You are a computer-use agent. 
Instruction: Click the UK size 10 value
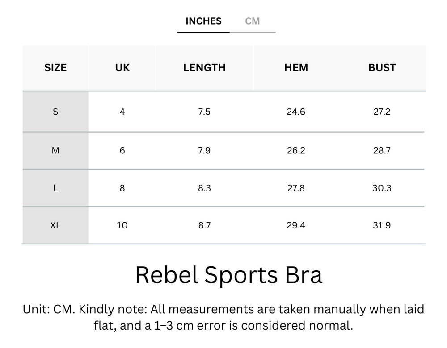122,225
